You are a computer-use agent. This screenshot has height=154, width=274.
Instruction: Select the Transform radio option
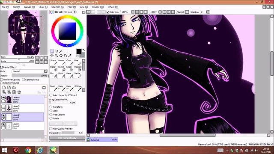click(x=51, y=107)
